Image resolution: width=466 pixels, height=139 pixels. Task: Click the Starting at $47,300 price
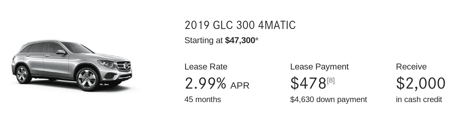click(x=220, y=41)
